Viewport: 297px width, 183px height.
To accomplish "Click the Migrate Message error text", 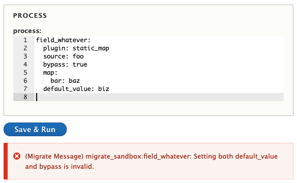I will coord(151,161).
